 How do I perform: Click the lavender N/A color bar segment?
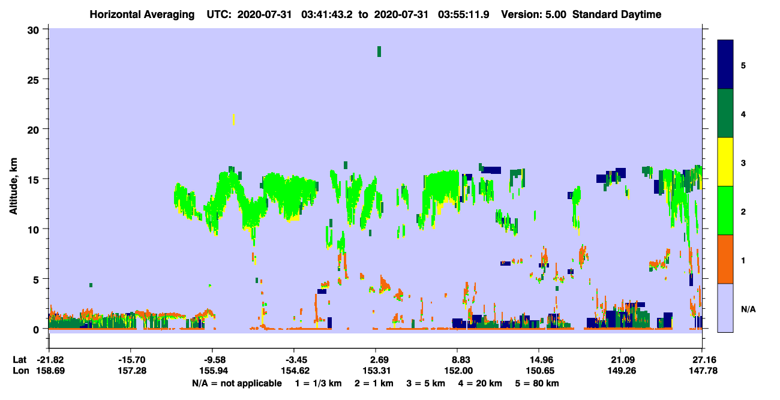click(725, 308)
